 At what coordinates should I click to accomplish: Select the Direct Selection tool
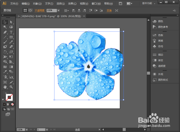click(x=11, y=22)
